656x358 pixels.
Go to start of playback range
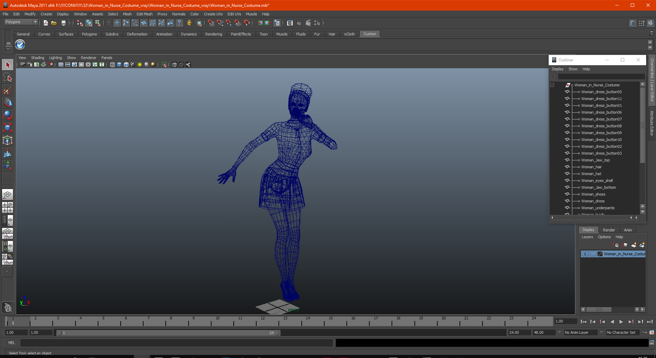pos(584,321)
